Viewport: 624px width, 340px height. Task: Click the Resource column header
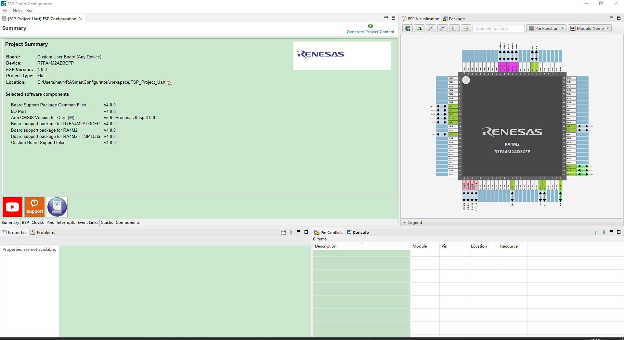(x=513, y=246)
